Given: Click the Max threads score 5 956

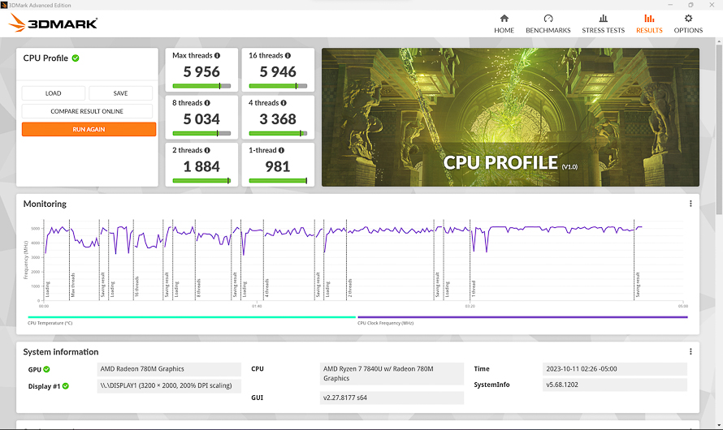Looking at the screenshot, I should 201,72.
